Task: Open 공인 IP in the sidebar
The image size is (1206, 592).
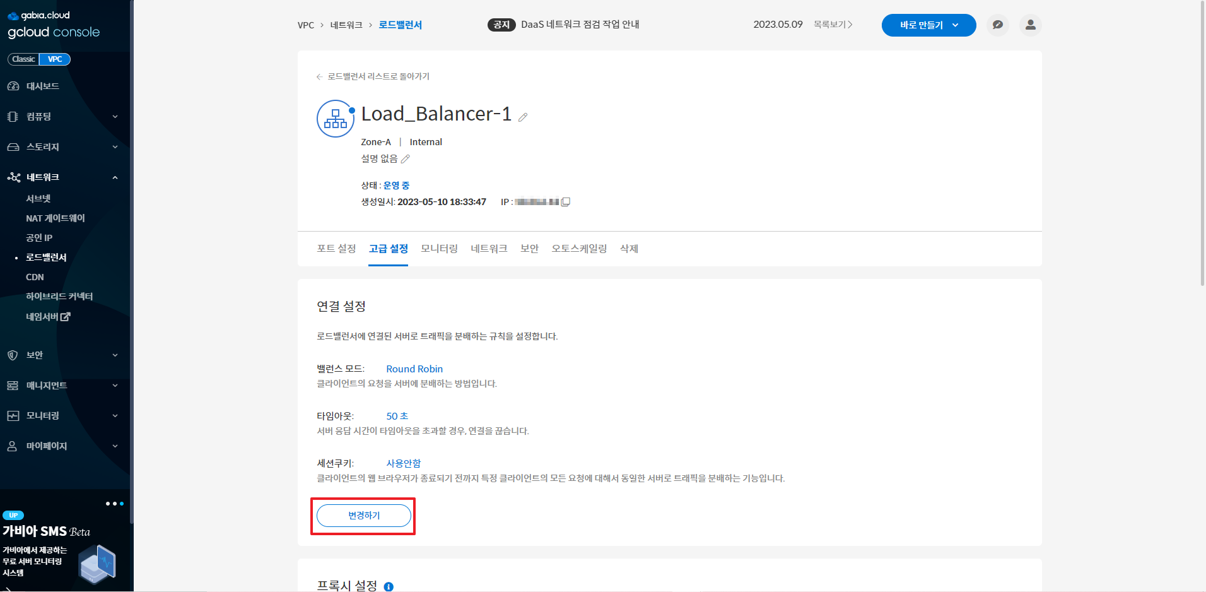Action: (x=39, y=238)
